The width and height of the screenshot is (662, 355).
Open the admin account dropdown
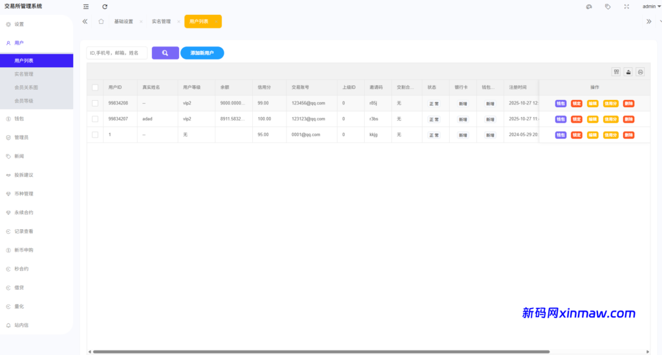pyautogui.click(x=651, y=6)
